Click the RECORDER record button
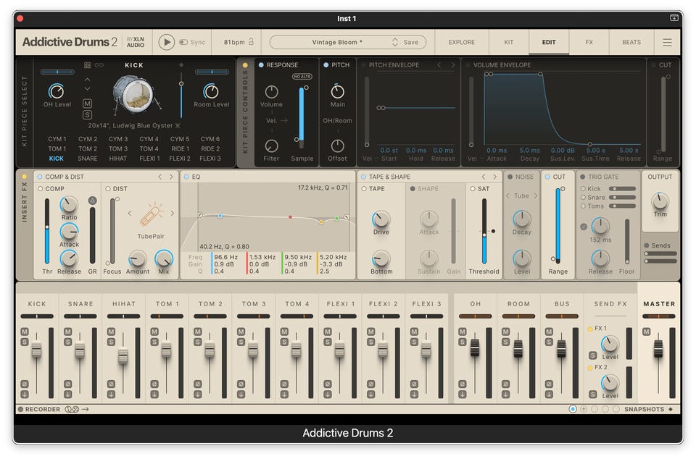This screenshot has height=459, width=696. [x=20, y=409]
